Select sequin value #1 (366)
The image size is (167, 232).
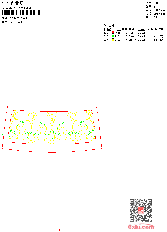(x=159, y=36)
